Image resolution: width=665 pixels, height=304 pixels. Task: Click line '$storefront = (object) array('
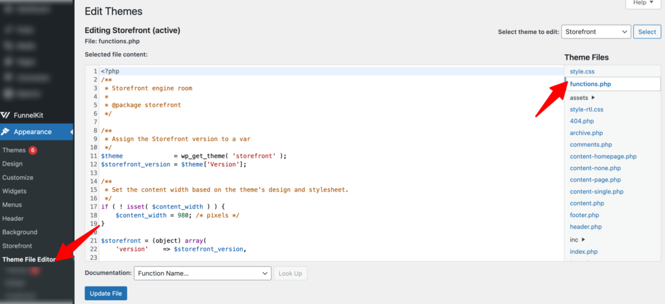pos(153,240)
